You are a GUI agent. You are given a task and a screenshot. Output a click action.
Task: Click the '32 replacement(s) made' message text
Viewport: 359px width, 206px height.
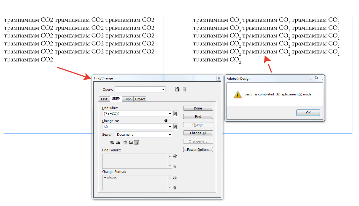click(x=294, y=94)
